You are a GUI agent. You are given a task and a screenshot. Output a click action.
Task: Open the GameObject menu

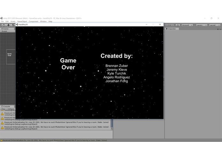pyautogui.click(x=22, y=21)
